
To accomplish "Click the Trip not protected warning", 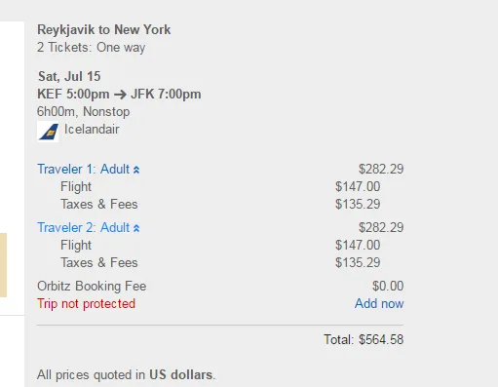I will [86, 304].
